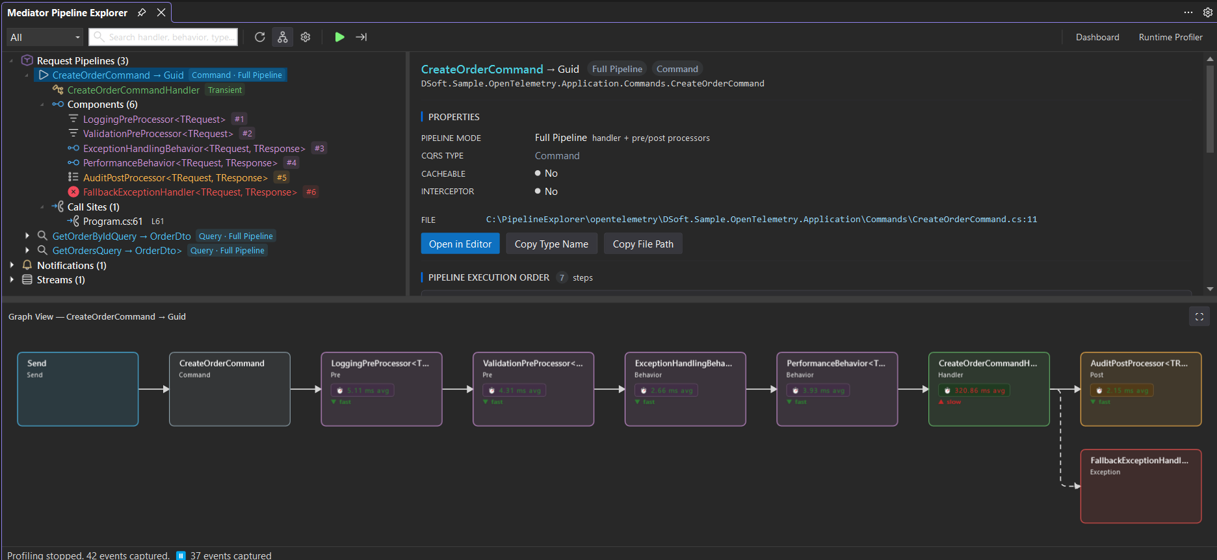Click the ExceptionHandlingBeha... graph node
Image resolution: width=1217 pixels, height=560 pixels.
(685, 389)
